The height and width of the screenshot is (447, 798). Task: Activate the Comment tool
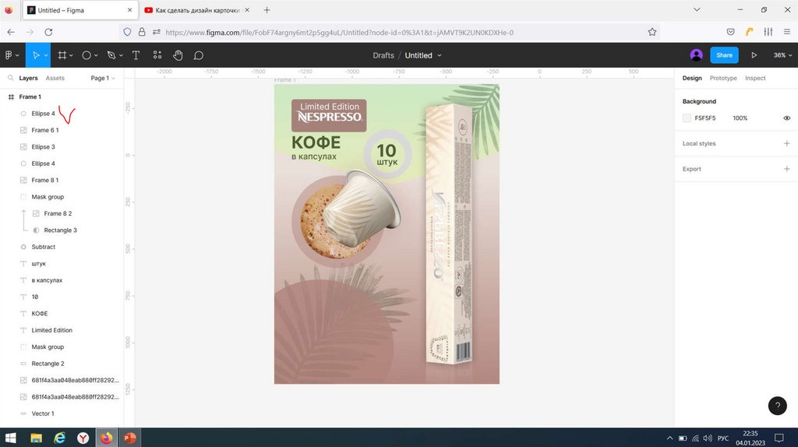click(199, 55)
